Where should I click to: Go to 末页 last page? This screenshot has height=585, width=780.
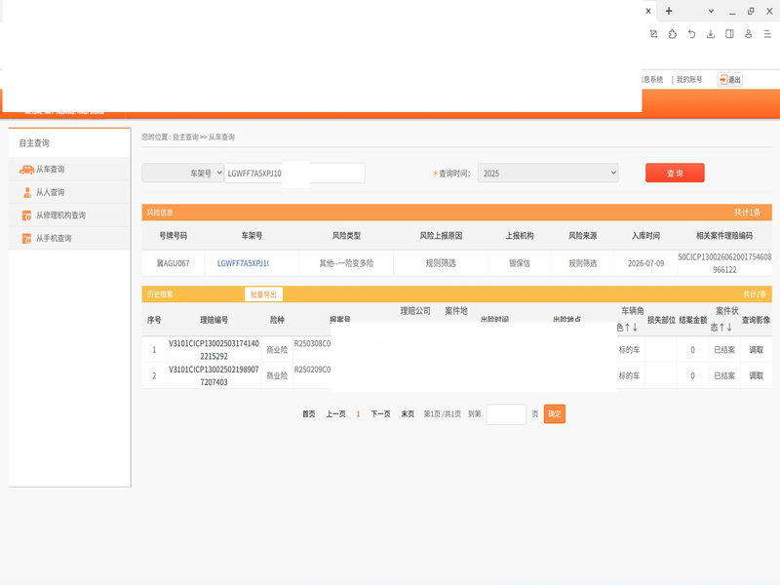pyautogui.click(x=408, y=413)
